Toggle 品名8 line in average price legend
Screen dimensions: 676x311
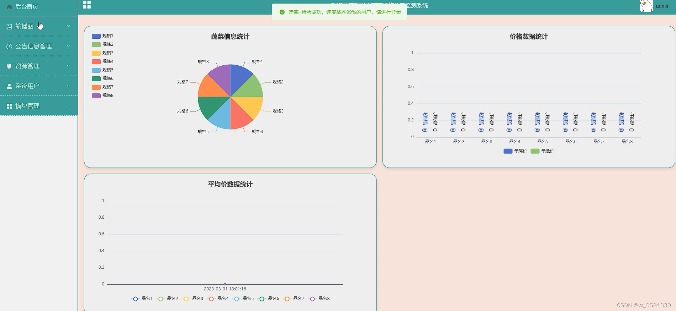pyautogui.click(x=318, y=299)
